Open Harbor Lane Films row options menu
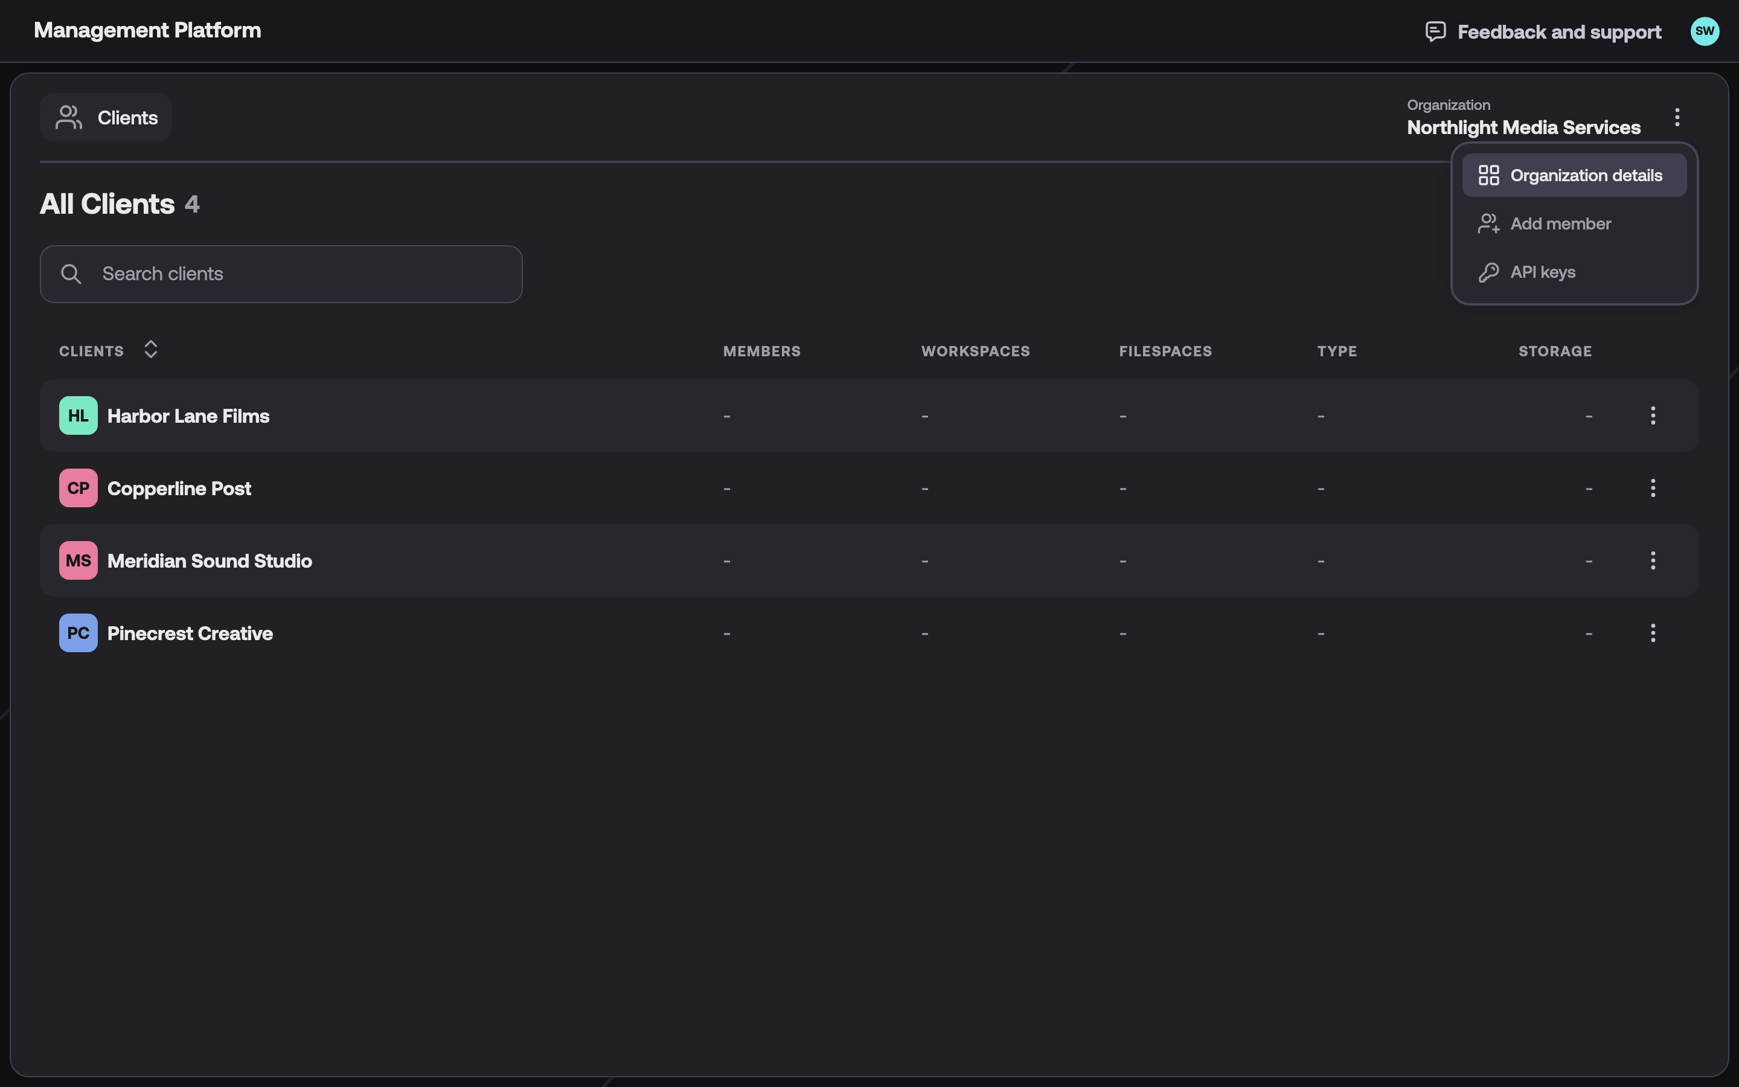Image resolution: width=1739 pixels, height=1087 pixels. (x=1653, y=415)
